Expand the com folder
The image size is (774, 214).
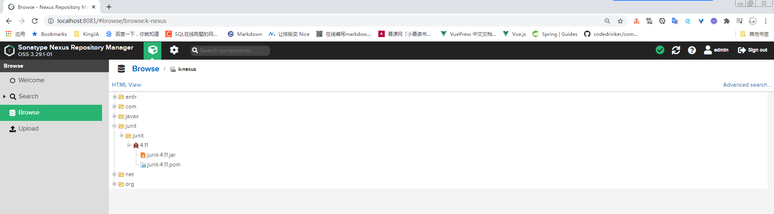tap(115, 106)
